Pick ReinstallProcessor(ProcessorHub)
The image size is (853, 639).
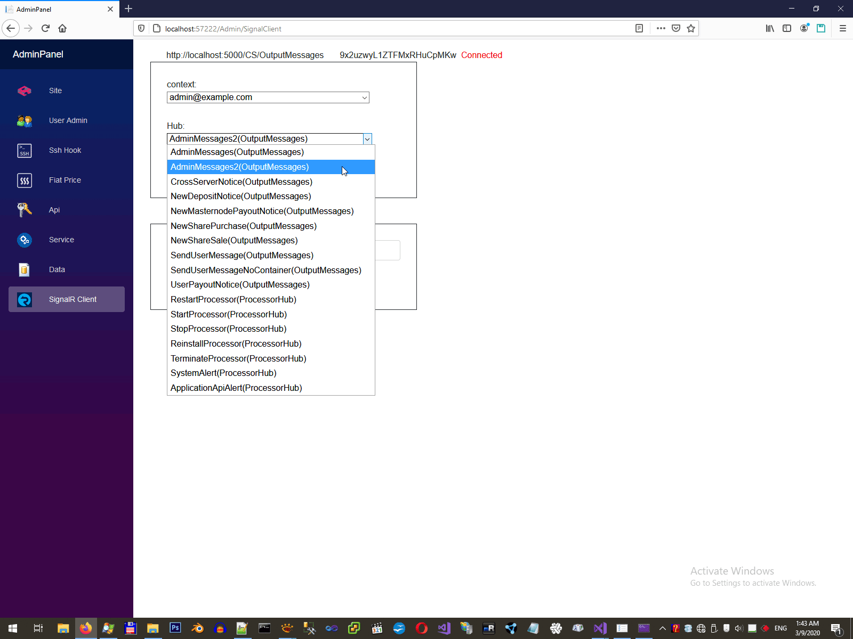point(271,344)
